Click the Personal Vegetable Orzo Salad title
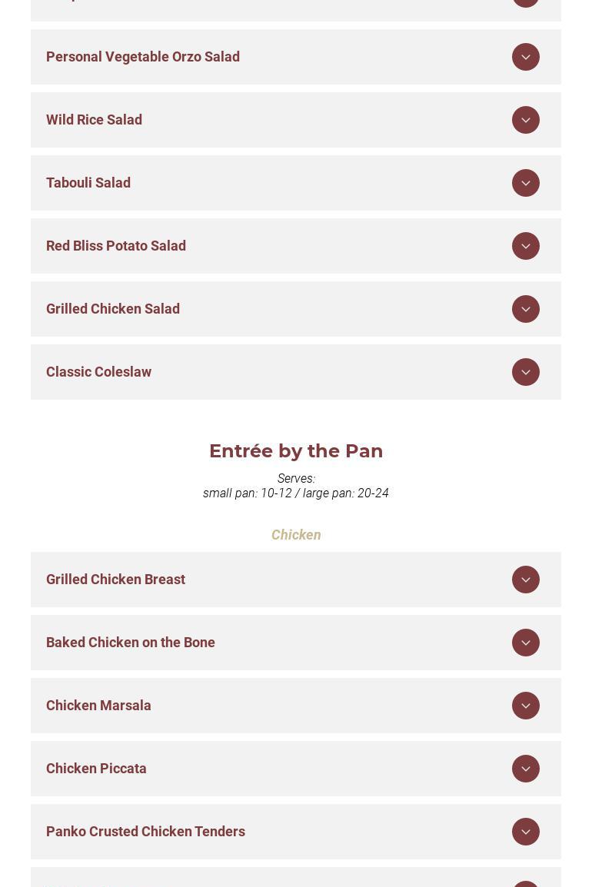Image resolution: width=592 pixels, height=887 pixels. pyautogui.click(x=143, y=57)
